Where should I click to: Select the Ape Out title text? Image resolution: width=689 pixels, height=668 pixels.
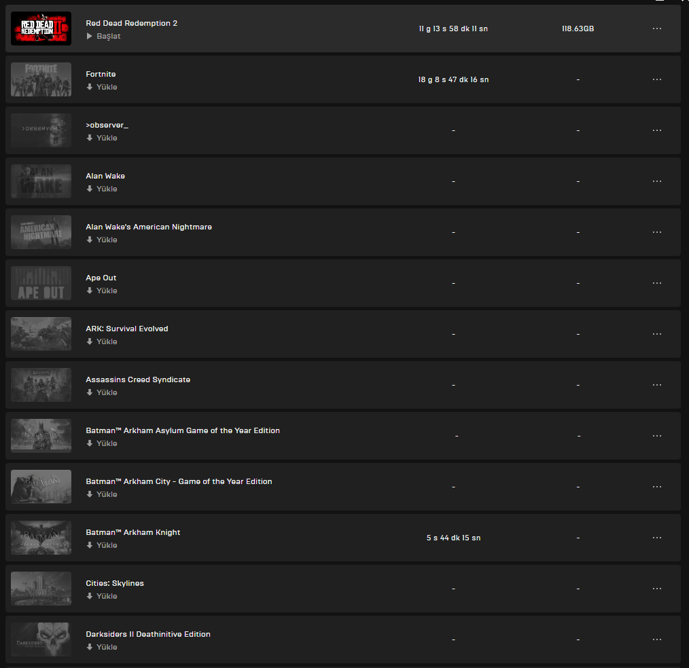click(101, 278)
